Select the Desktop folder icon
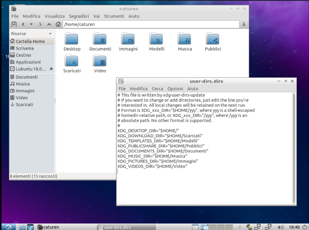The width and height of the screenshot is (309, 230). [72, 39]
